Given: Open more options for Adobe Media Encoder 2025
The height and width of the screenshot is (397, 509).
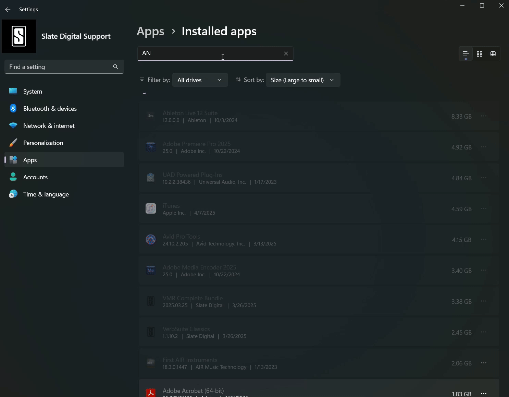Looking at the screenshot, I should tap(484, 270).
